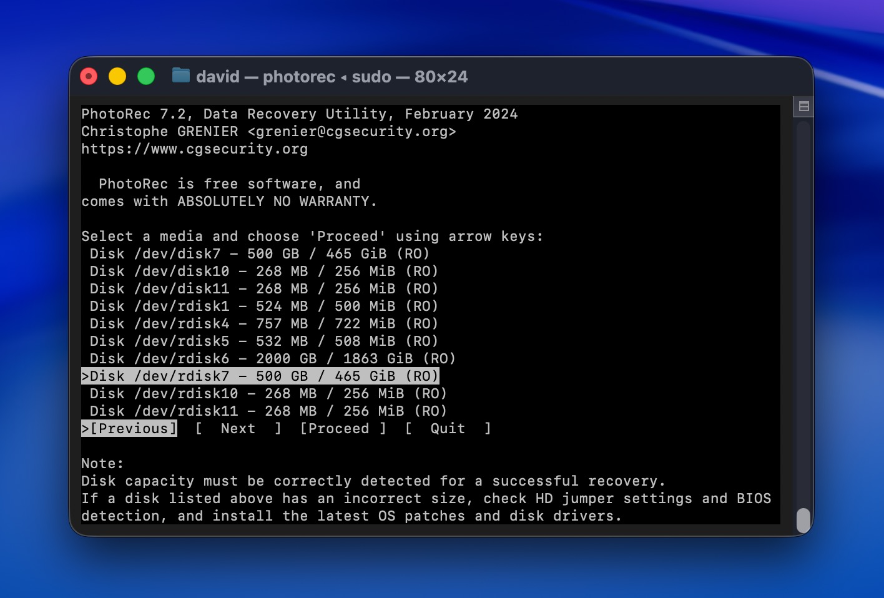Click the pane layout icon near top-right corner
Screen dimensions: 884x598
(803, 106)
